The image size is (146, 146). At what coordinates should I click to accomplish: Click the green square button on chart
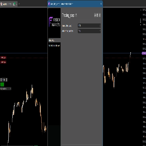(x=2, y=84)
